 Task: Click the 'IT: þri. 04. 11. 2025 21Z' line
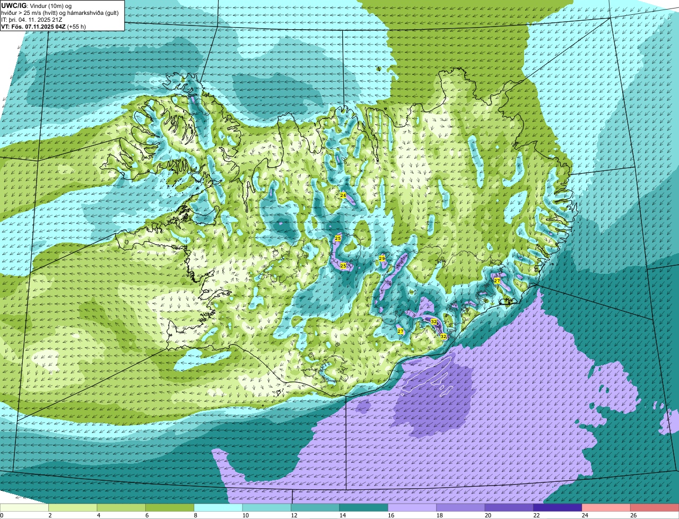(x=32, y=20)
